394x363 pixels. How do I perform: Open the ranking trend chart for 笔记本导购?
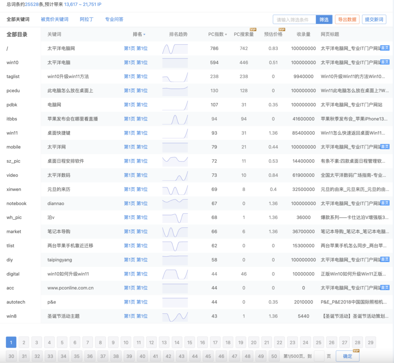[175, 232]
